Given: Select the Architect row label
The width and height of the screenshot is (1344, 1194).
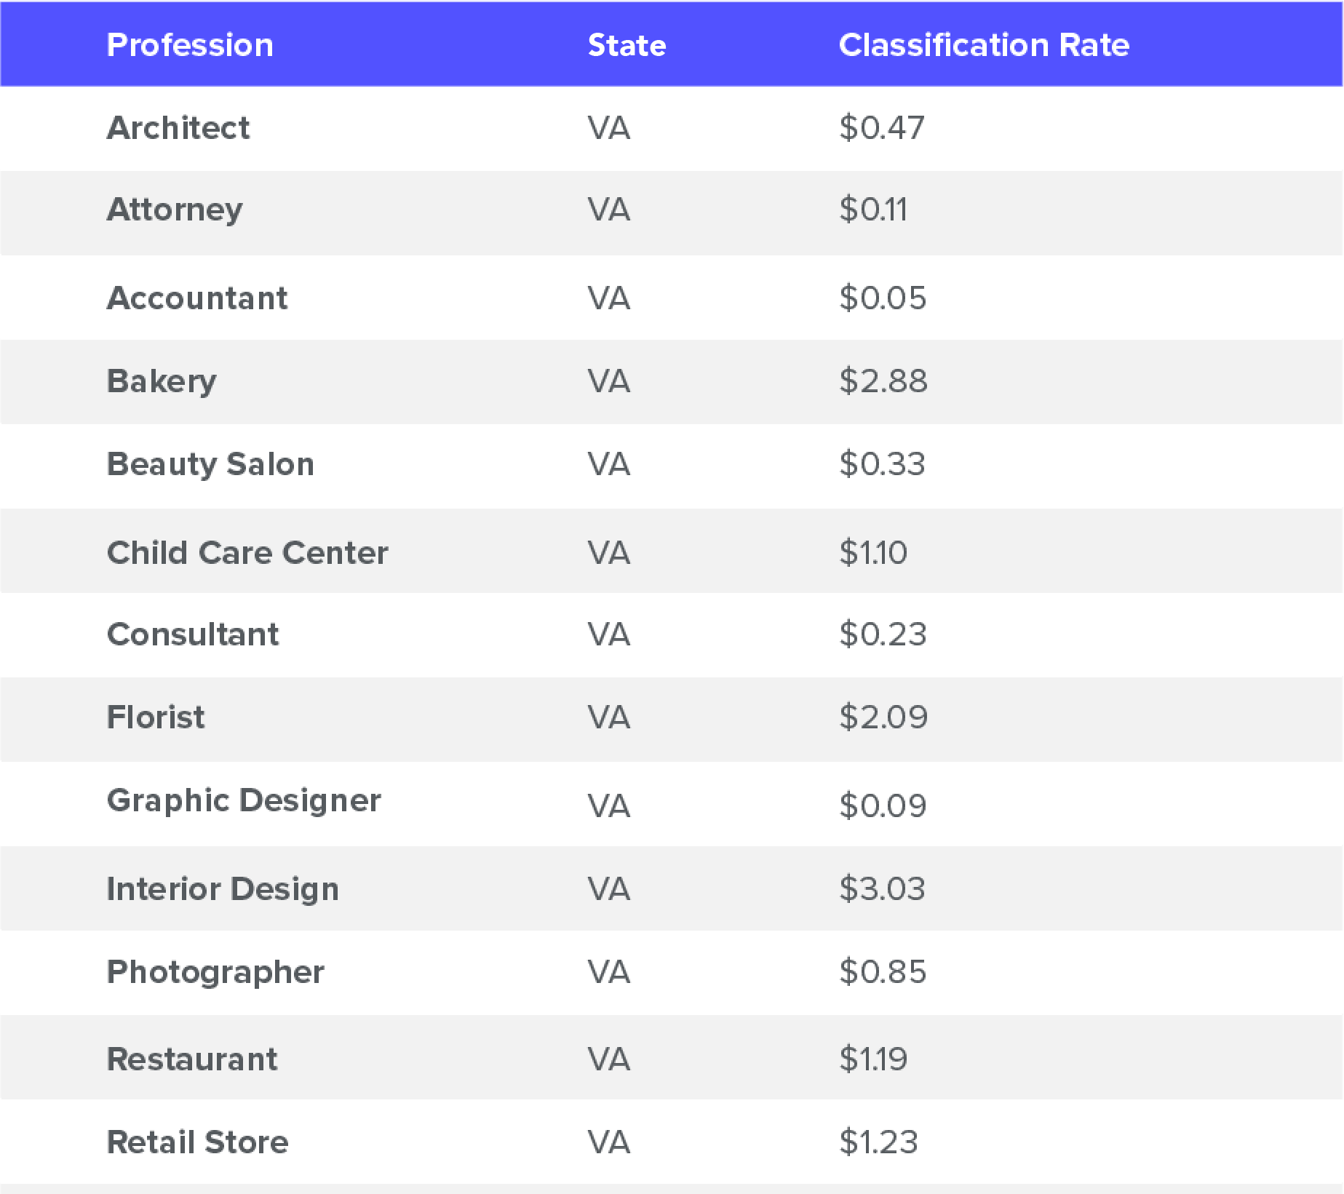Looking at the screenshot, I should (x=178, y=128).
